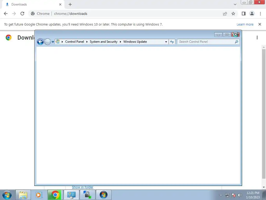Click Chrome forward navigation arrow
The height and width of the screenshot is (200, 266).
(14, 14)
